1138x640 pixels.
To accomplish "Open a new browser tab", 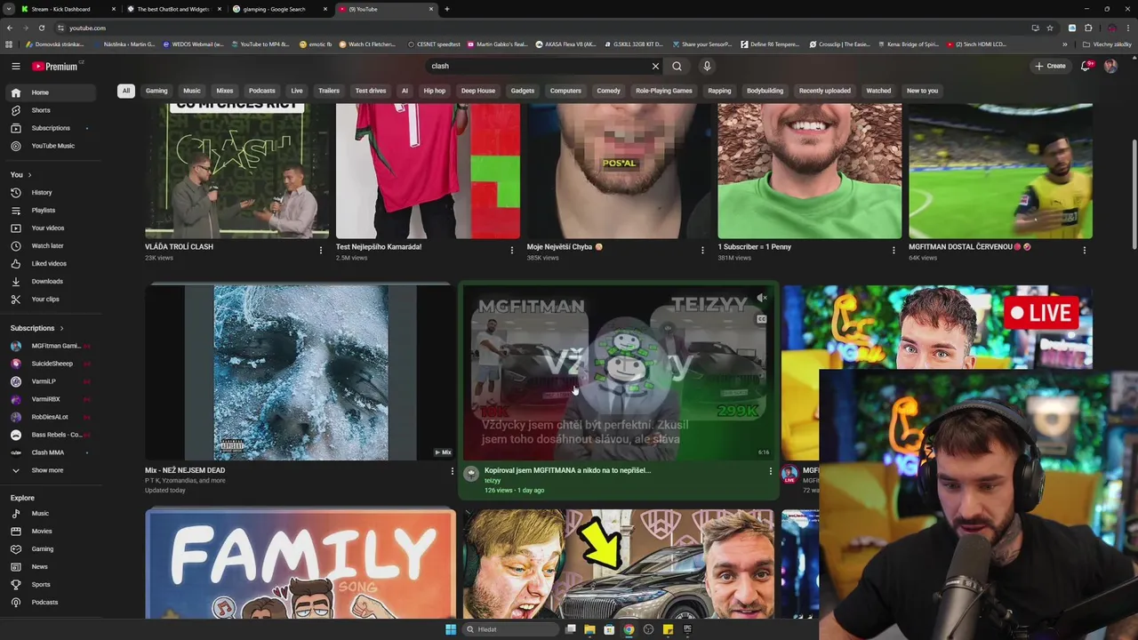I will [x=447, y=9].
